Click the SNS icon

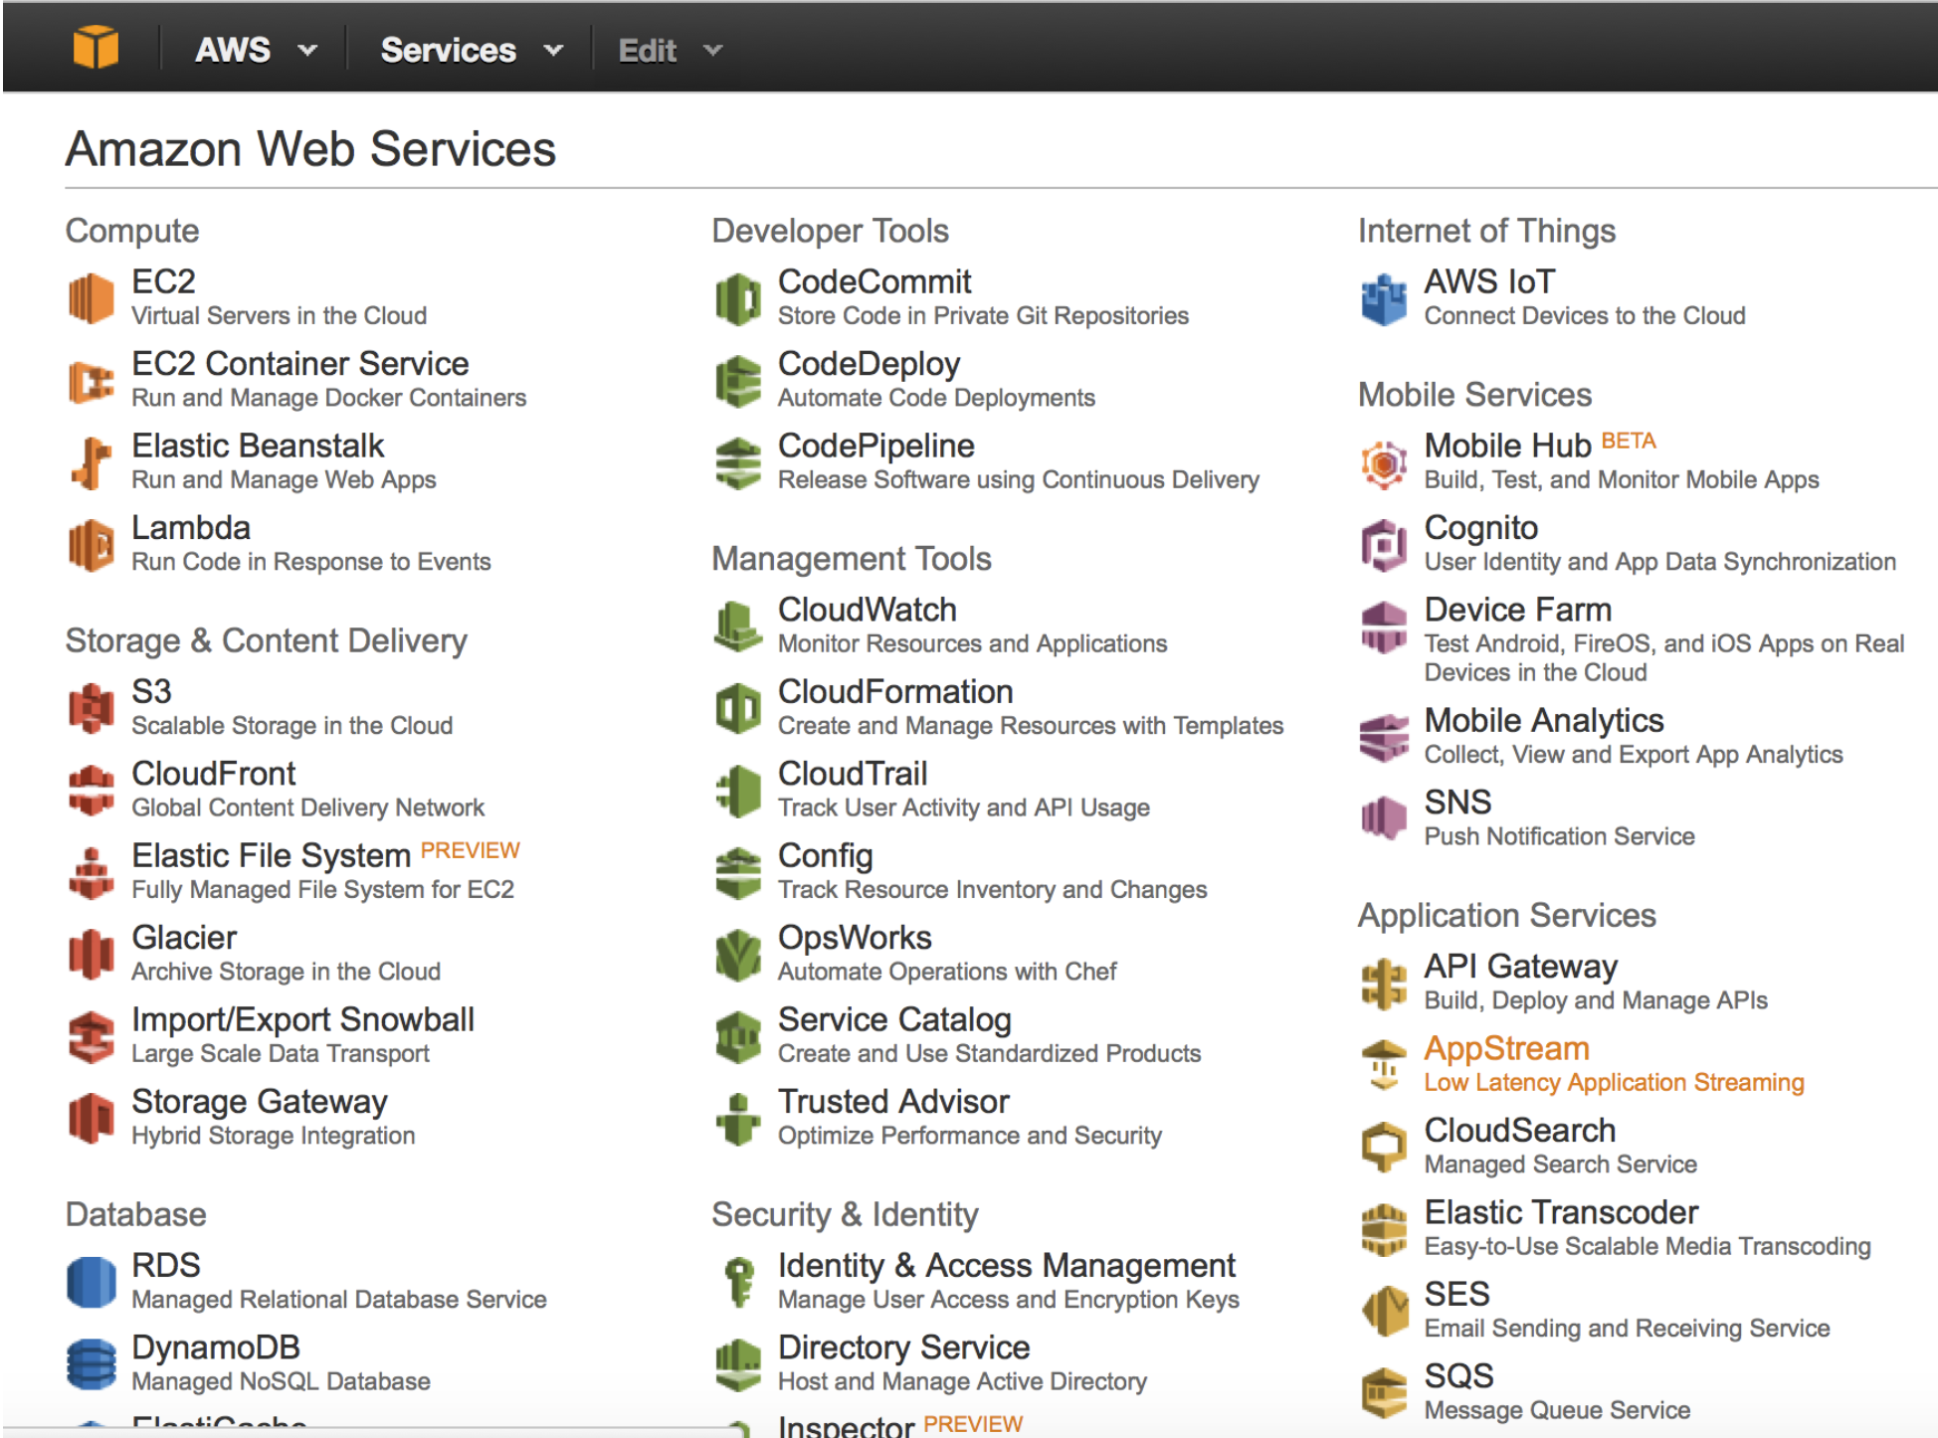[1384, 818]
